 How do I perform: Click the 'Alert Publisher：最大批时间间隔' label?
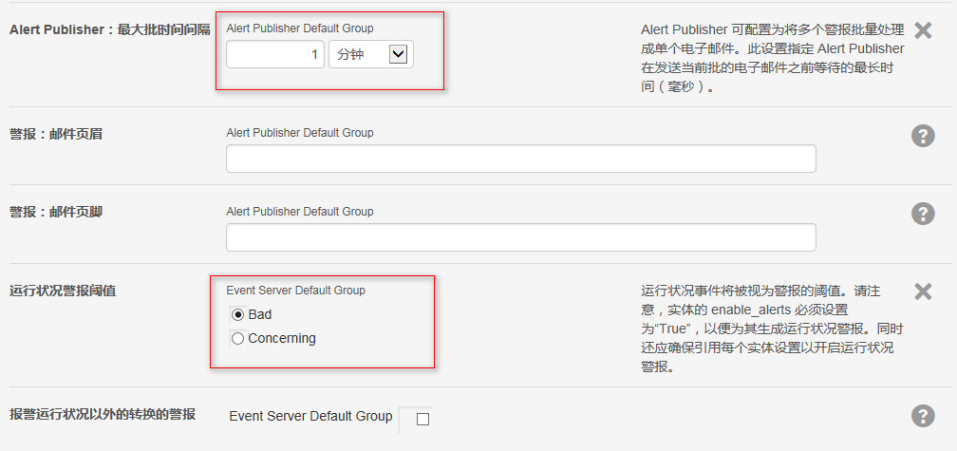pyautogui.click(x=109, y=29)
